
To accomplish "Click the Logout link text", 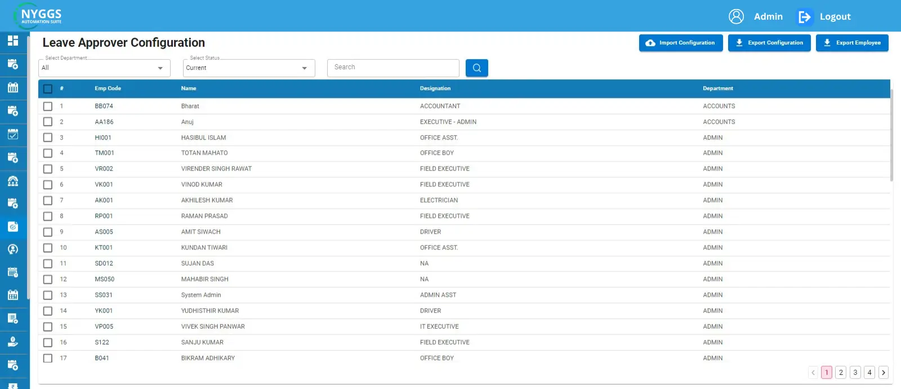I will pyautogui.click(x=835, y=17).
